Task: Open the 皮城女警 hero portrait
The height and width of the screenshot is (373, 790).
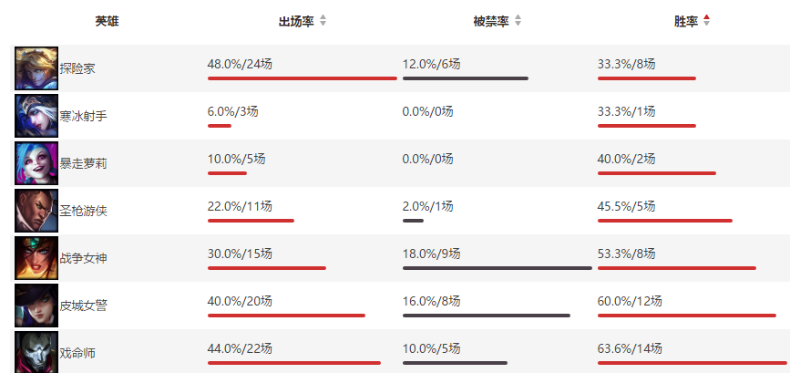Action: pyautogui.click(x=36, y=306)
